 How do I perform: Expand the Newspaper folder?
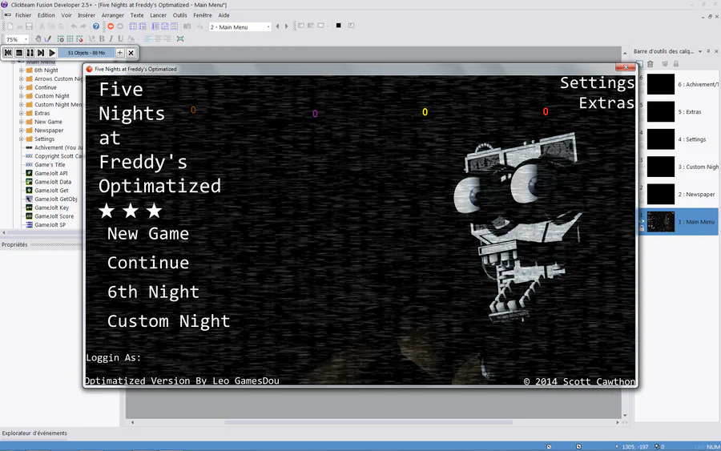pos(21,131)
